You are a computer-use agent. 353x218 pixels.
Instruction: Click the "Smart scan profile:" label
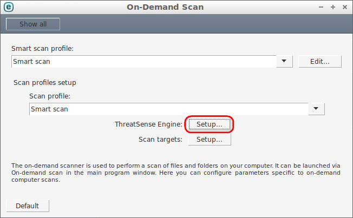[43, 48]
